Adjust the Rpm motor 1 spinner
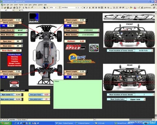Viewport: 157px width, 125px height. tap(22, 95)
